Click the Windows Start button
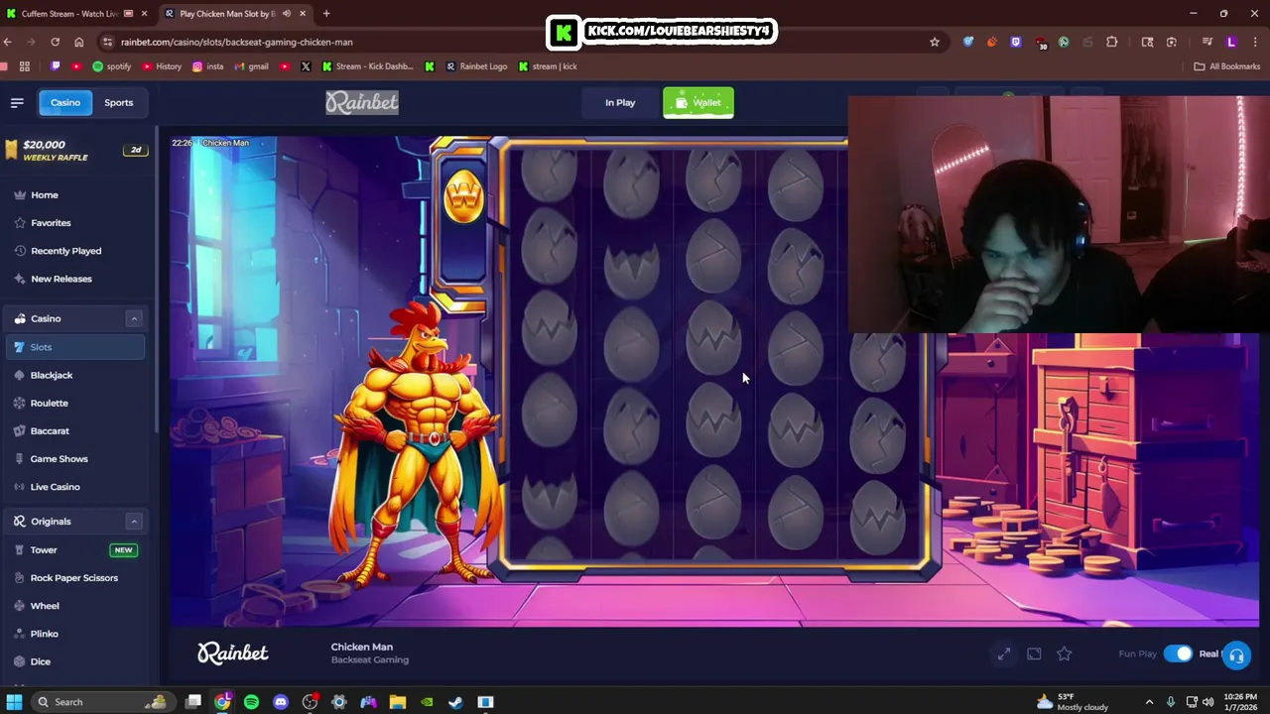1270x714 pixels. pyautogui.click(x=14, y=702)
